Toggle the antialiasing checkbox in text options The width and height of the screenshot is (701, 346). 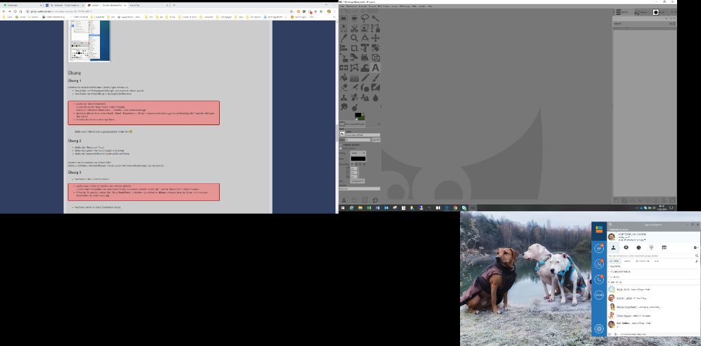pos(341,148)
